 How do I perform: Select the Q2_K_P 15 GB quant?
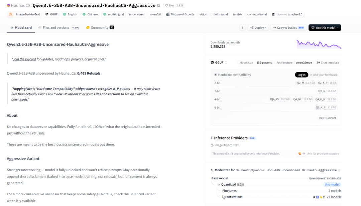pos(327,83)
